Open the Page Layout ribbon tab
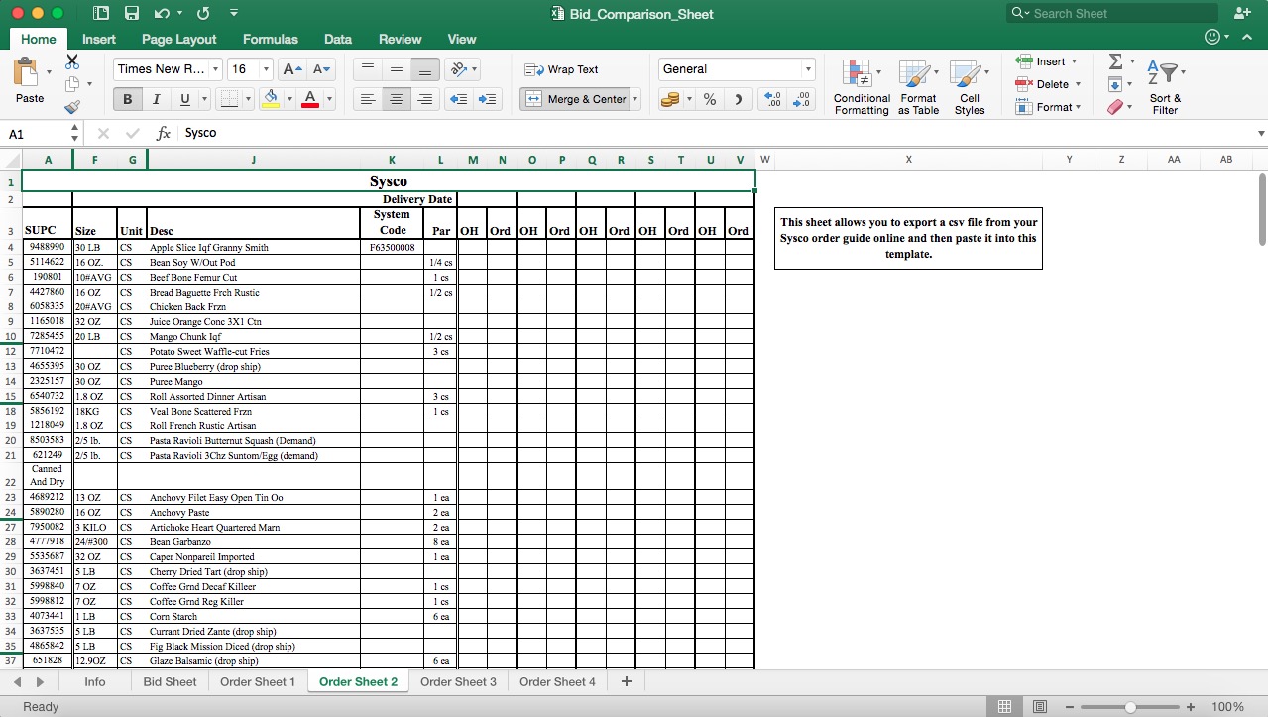The height and width of the screenshot is (717, 1268). coord(178,39)
